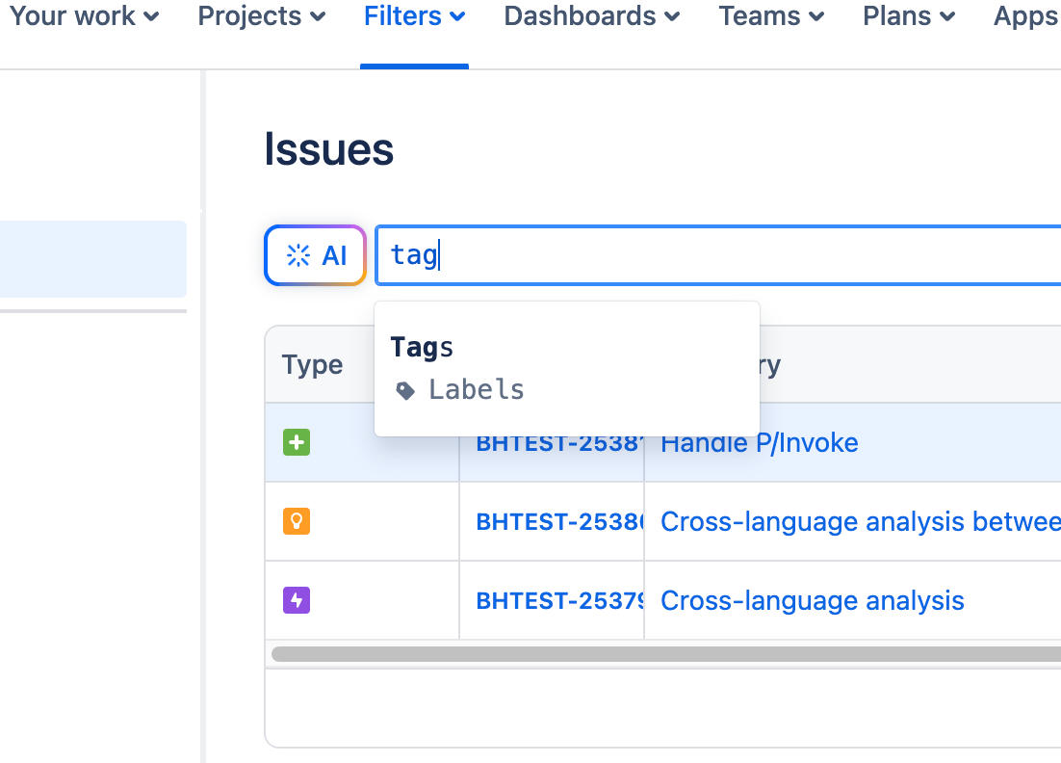Click the tag icon beside Labels
This screenshot has width=1061, height=763.
click(406, 390)
